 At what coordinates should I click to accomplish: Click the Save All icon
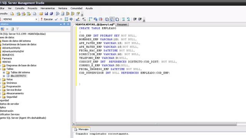[x=51, y=14]
